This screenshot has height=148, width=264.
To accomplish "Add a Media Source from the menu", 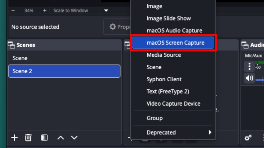I will [164, 55].
